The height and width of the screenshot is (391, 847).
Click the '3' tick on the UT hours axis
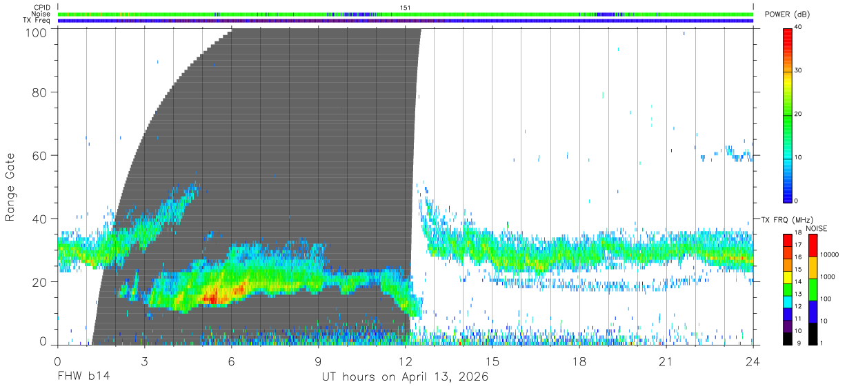pos(145,361)
